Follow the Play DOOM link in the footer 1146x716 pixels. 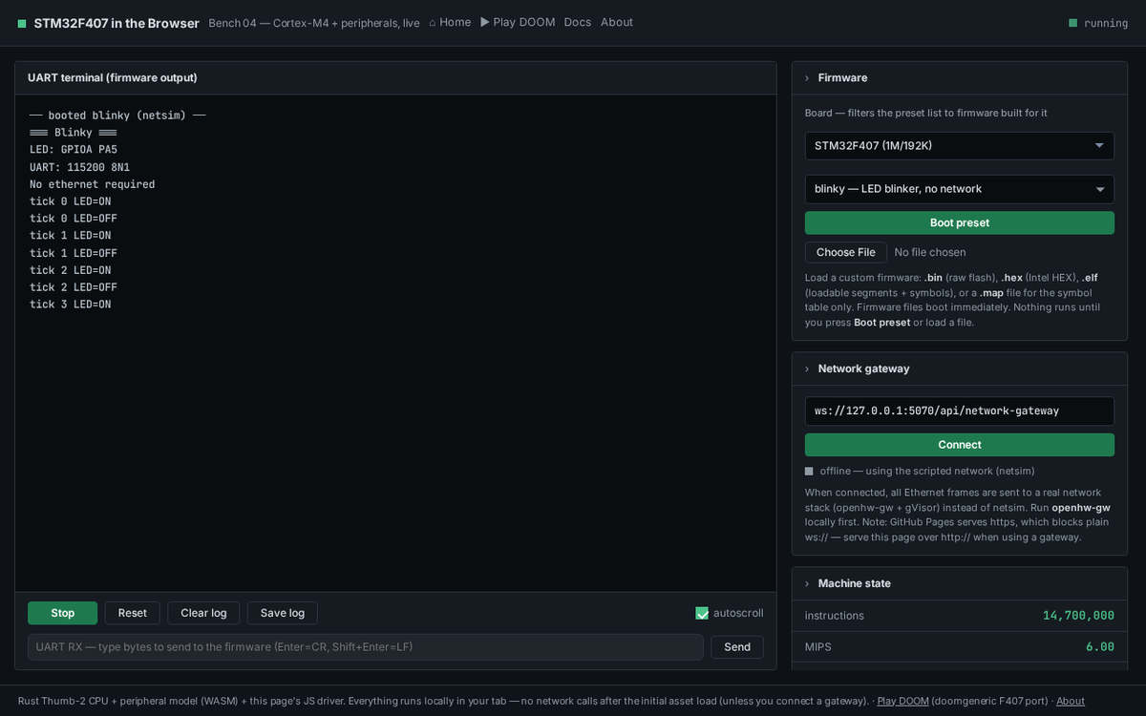(902, 701)
